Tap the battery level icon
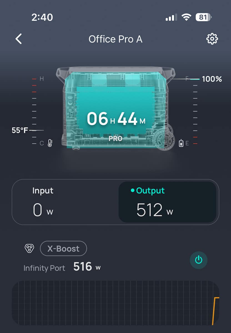The width and height of the screenshot is (231, 333). [181, 143]
